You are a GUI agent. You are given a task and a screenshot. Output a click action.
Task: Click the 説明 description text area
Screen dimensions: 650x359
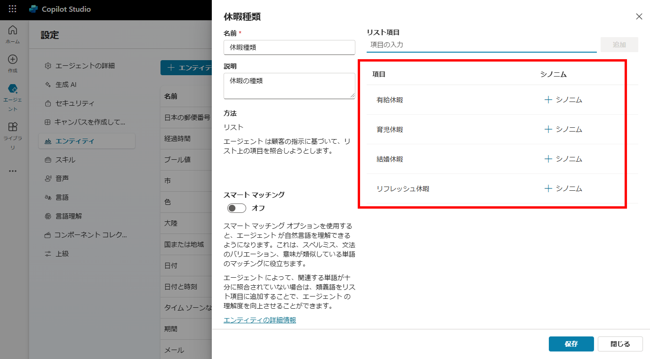click(x=289, y=86)
